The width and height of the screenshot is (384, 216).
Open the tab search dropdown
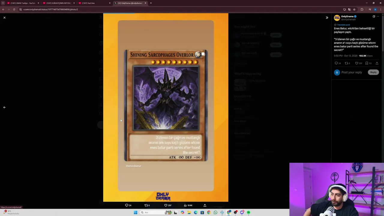tap(3, 3)
